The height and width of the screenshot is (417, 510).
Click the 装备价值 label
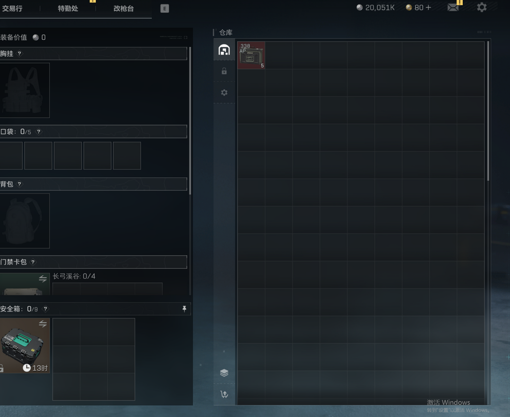pos(14,37)
